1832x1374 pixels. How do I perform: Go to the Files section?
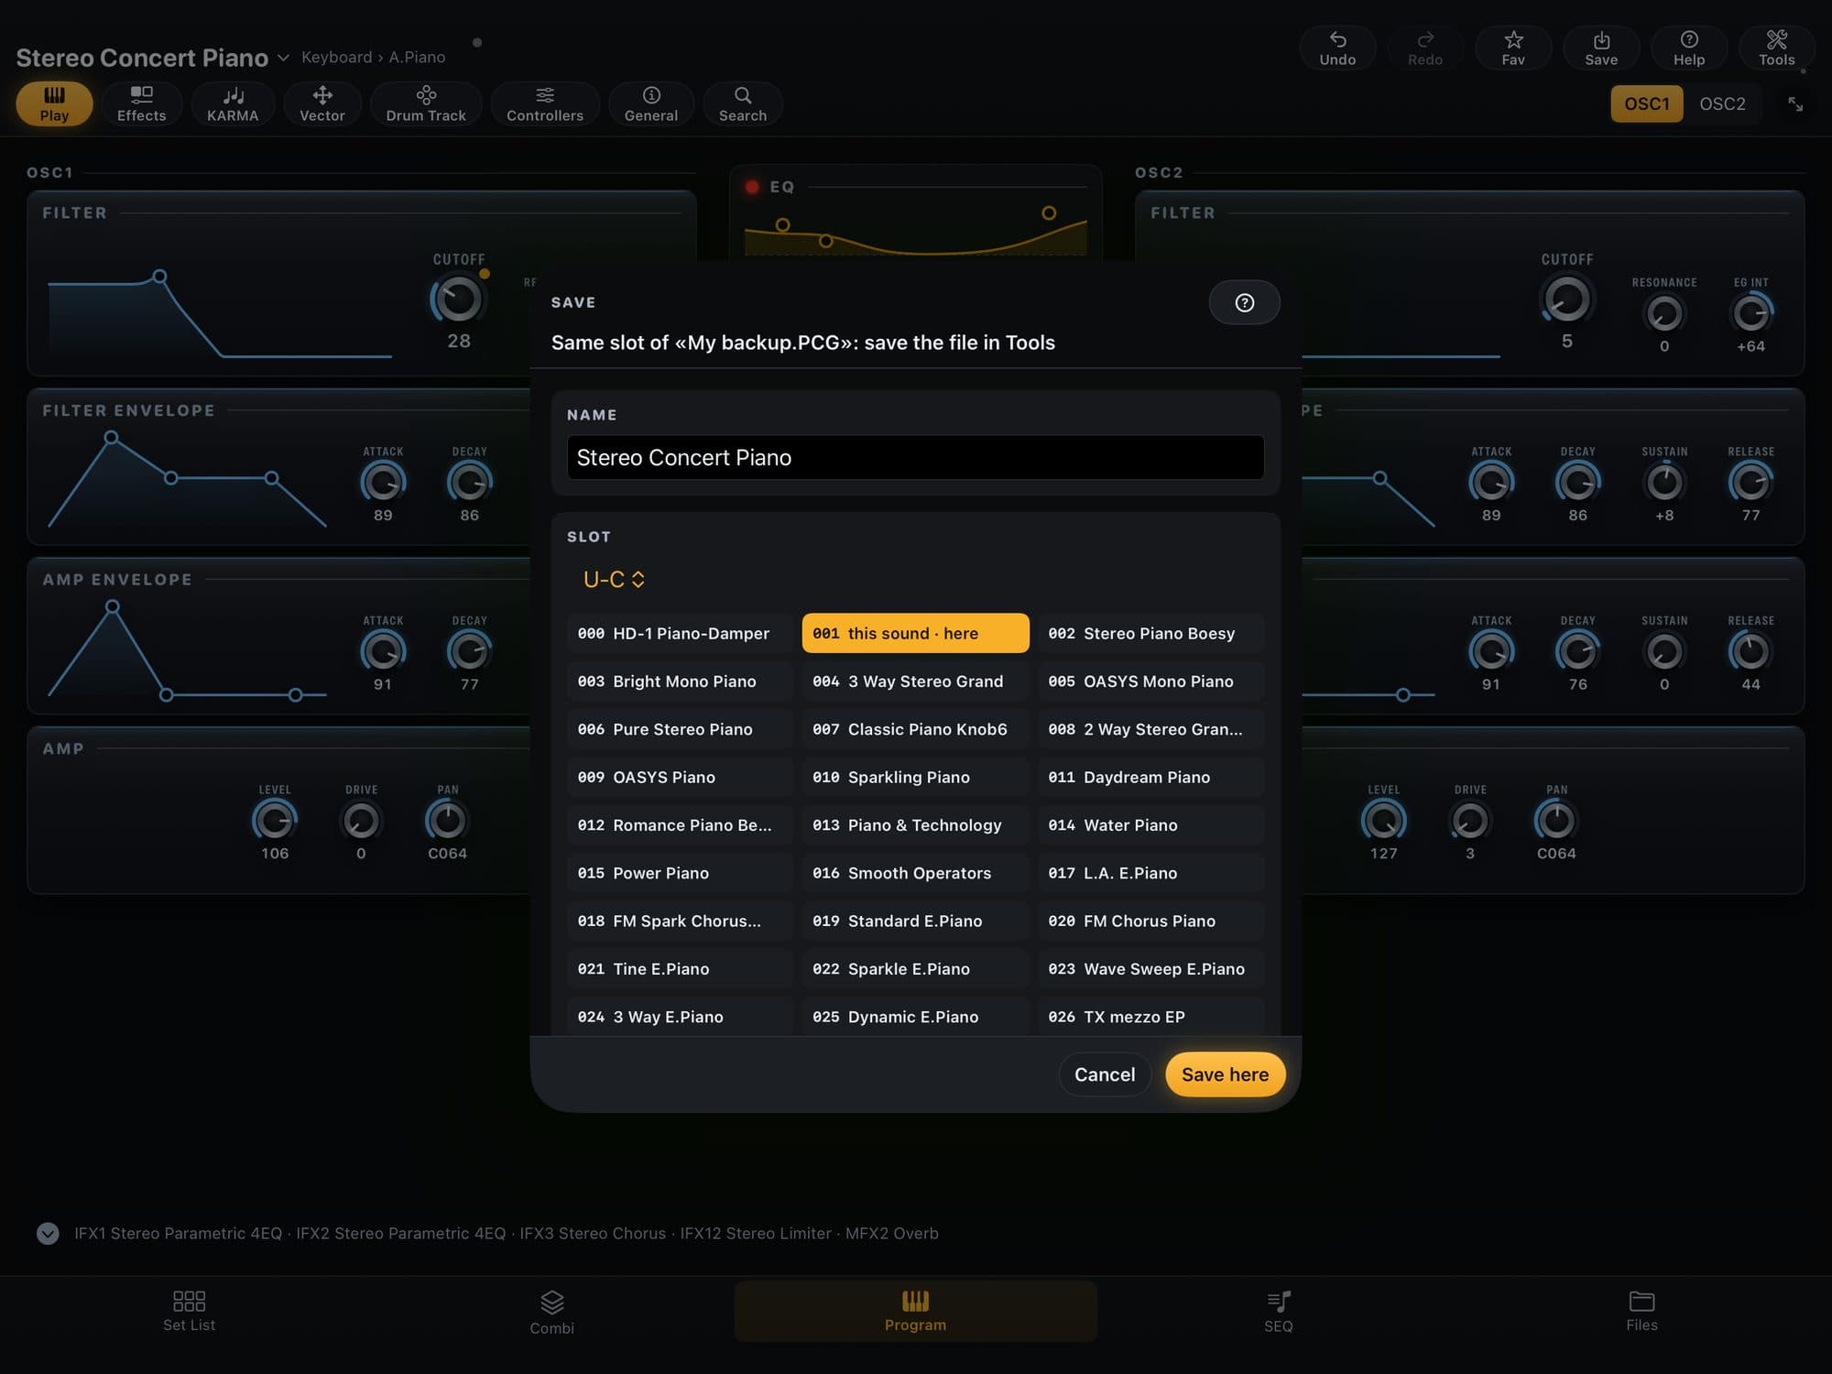tap(1641, 1311)
